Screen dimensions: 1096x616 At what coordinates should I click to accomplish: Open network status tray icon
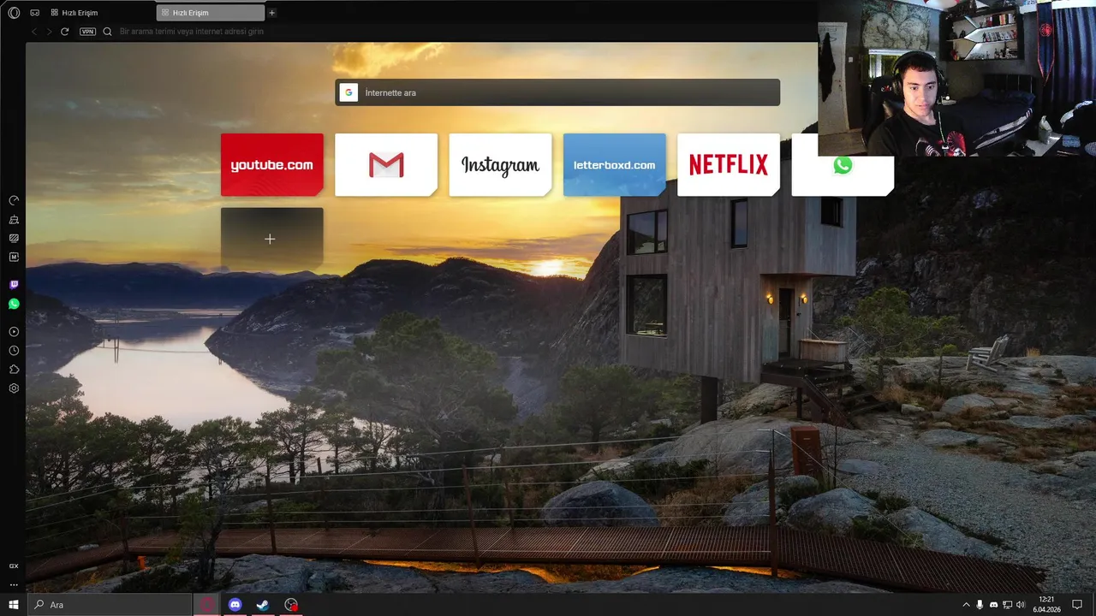point(1007,605)
